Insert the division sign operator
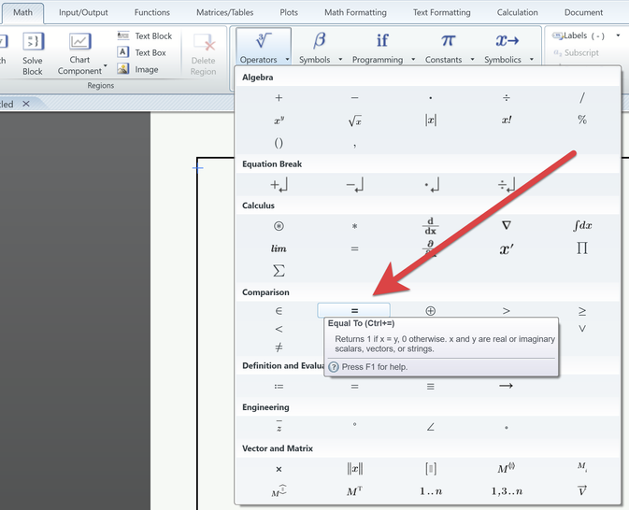 click(507, 98)
